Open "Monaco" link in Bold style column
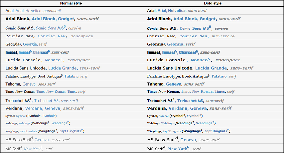 tap(199, 60)
